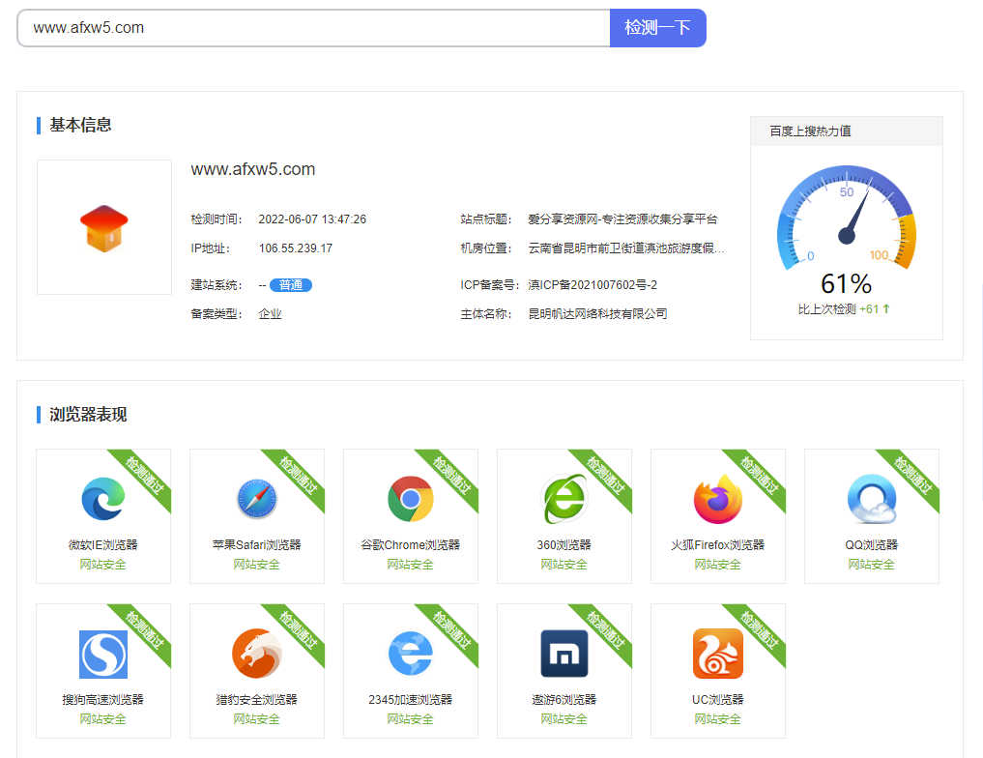Click the 2345加速浏览器 label
This screenshot has height=758, width=983.
[411, 700]
